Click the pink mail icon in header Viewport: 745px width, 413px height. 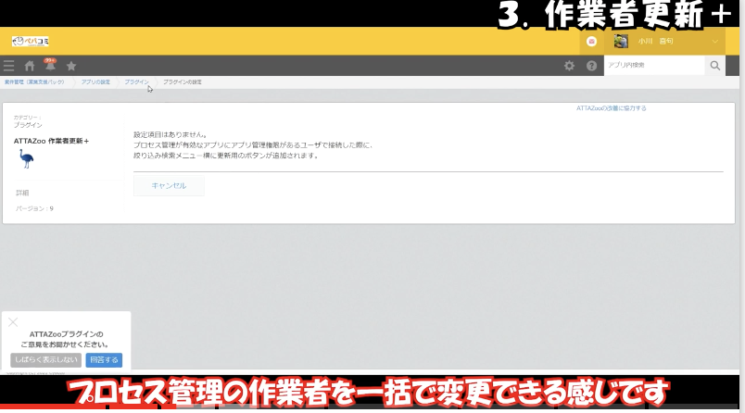pyautogui.click(x=591, y=42)
